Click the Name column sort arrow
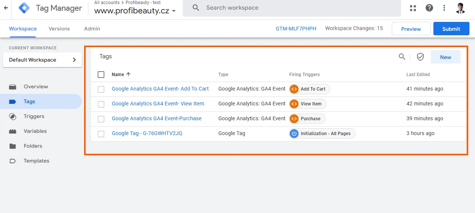This screenshot has width=475, height=213. pyautogui.click(x=128, y=74)
